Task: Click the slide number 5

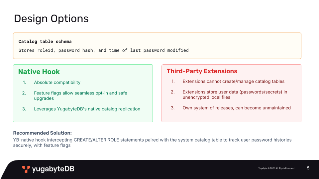Action: (x=308, y=168)
